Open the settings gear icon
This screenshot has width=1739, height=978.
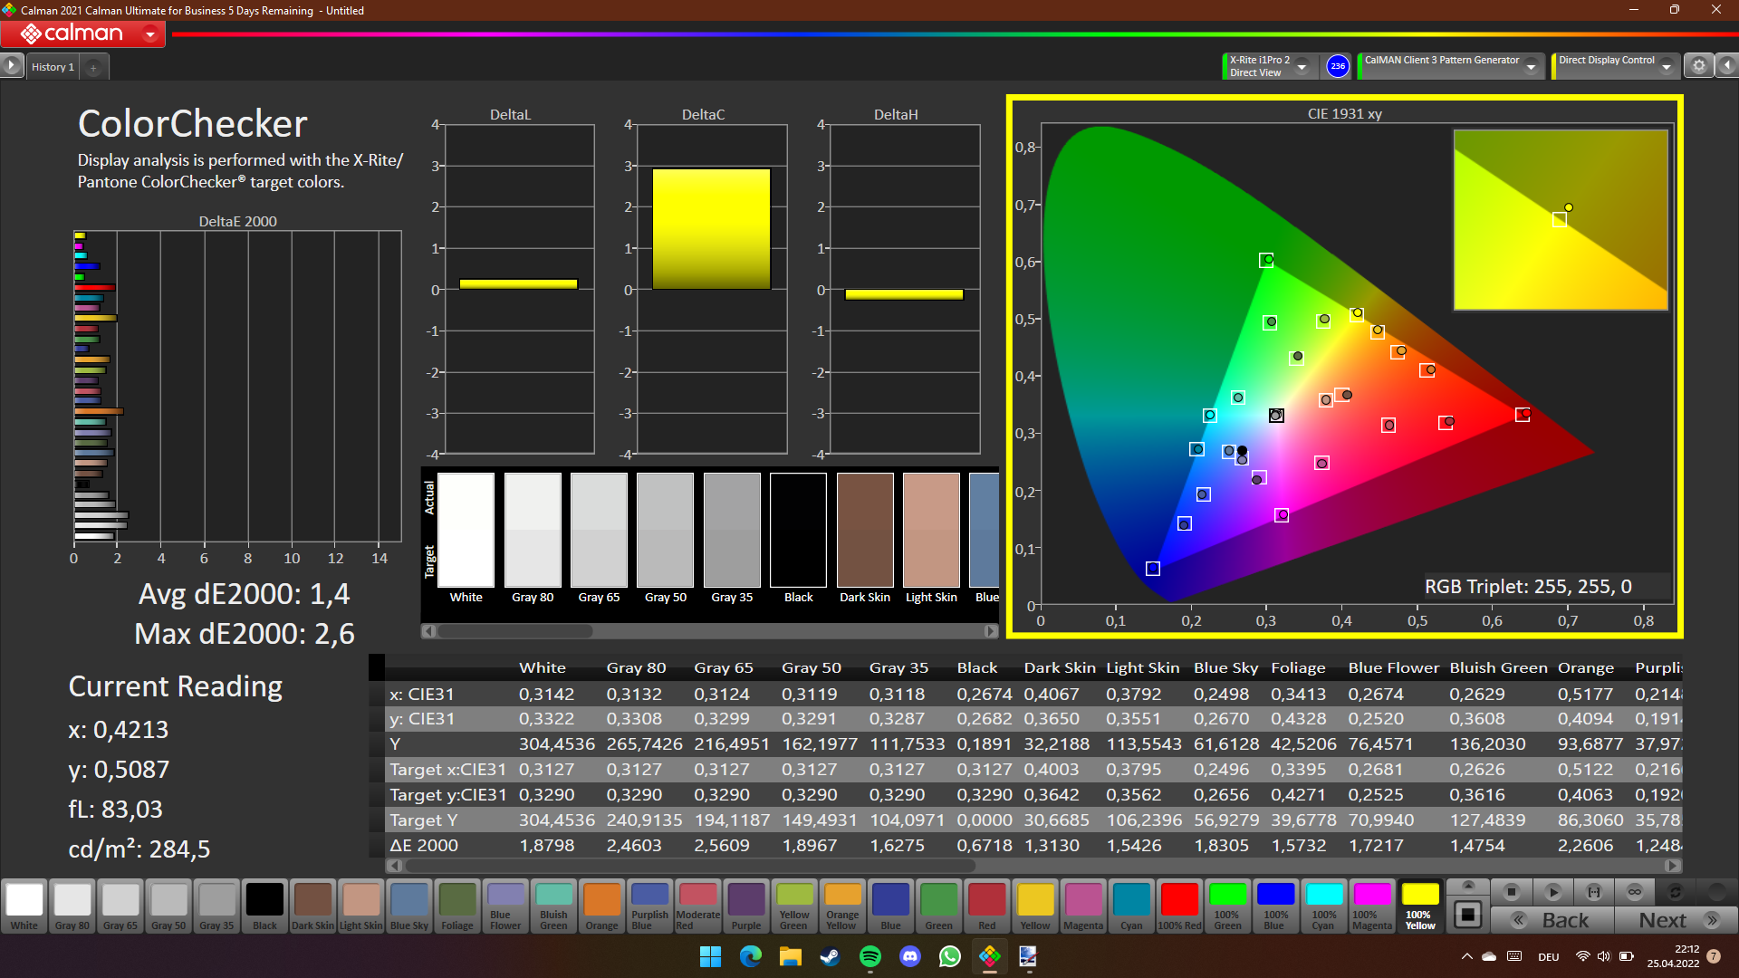(x=1699, y=66)
